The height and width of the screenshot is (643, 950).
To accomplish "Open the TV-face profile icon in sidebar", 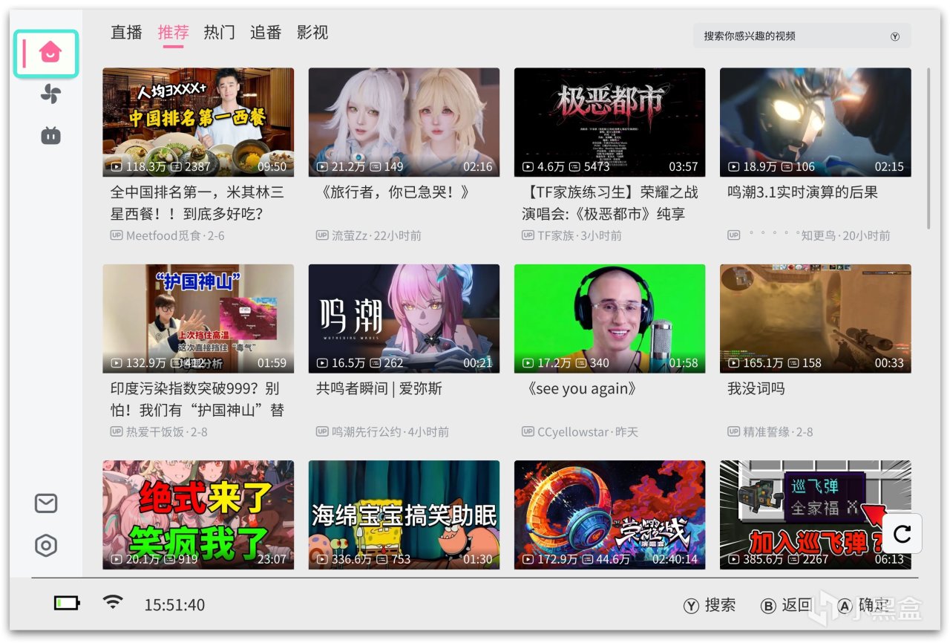I will 50,135.
